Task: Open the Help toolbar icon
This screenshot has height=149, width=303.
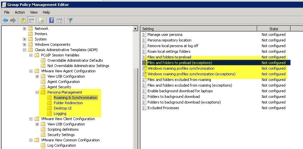Action: [51, 20]
